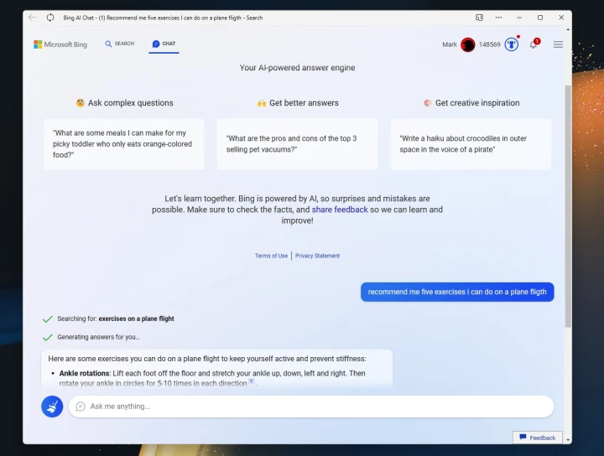Switch to the Search tab
The width and height of the screenshot is (604, 456).
tap(119, 44)
